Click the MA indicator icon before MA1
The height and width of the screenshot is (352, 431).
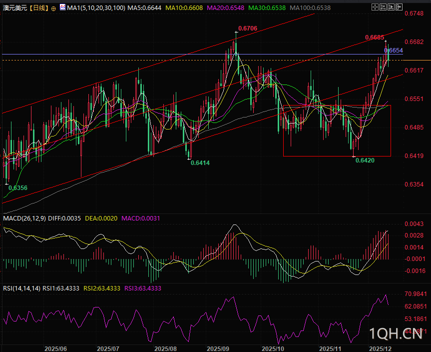coord(62,8)
